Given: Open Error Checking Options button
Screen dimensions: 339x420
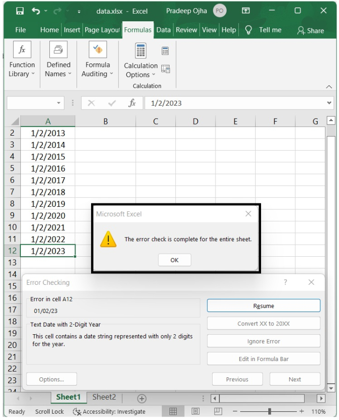Looking at the screenshot, I should 51,379.
